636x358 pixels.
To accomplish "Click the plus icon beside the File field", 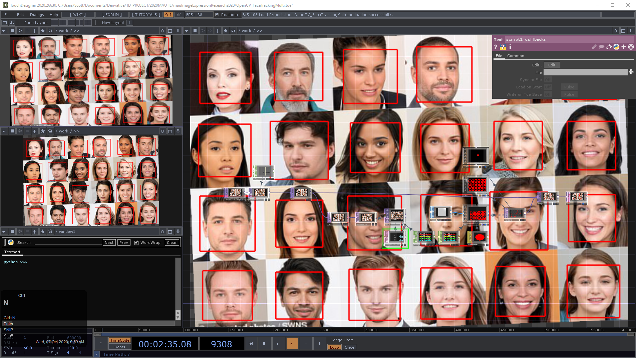I will (631, 72).
